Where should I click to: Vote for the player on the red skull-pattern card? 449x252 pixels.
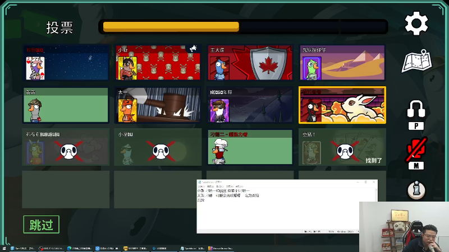(158, 63)
